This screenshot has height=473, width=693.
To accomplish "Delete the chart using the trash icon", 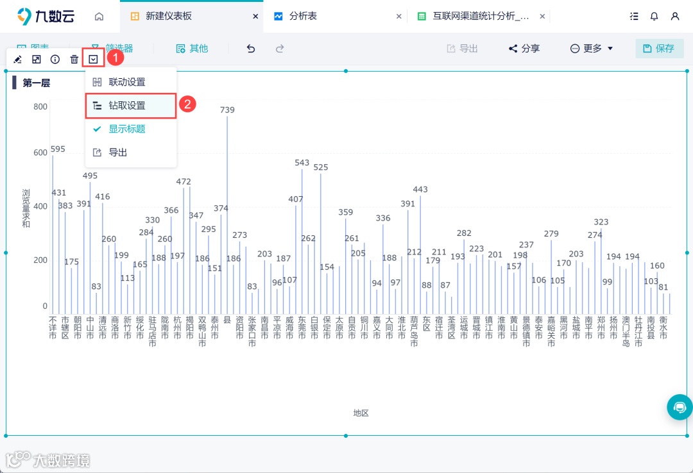I will coord(74,58).
